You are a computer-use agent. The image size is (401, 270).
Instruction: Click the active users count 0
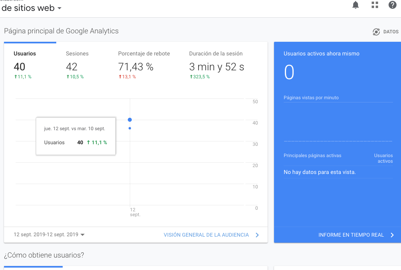pos(289,72)
